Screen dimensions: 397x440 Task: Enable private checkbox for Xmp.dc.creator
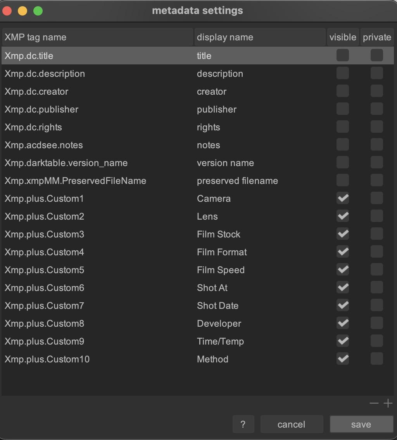tap(376, 91)
